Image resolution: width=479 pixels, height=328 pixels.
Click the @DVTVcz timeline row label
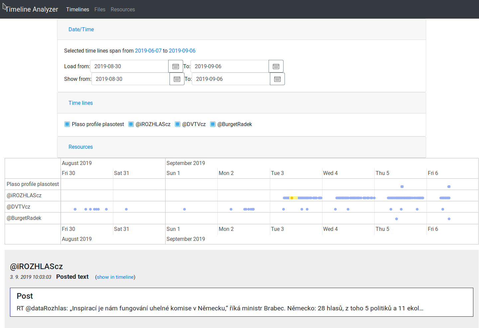tap(18, 207)
